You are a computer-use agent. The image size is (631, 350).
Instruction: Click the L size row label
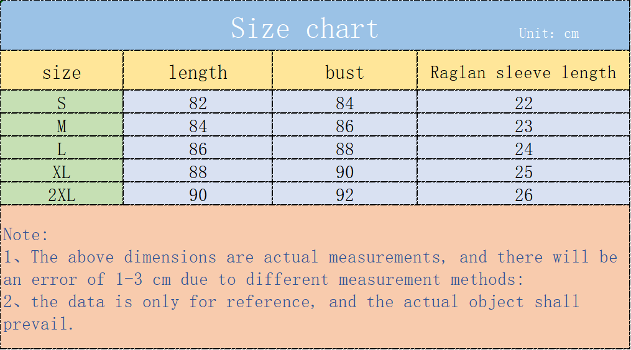(x=62, y=149)
